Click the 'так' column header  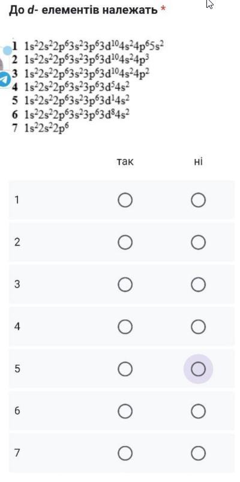125,161
